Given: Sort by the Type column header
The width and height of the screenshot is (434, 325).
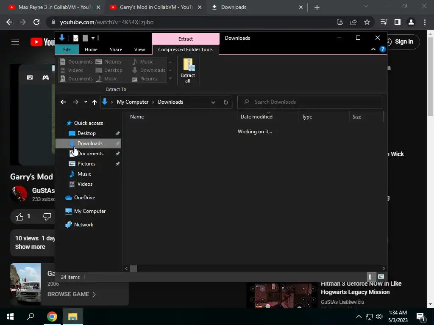Looking at the screenshot, I should (x=324, y=117).
